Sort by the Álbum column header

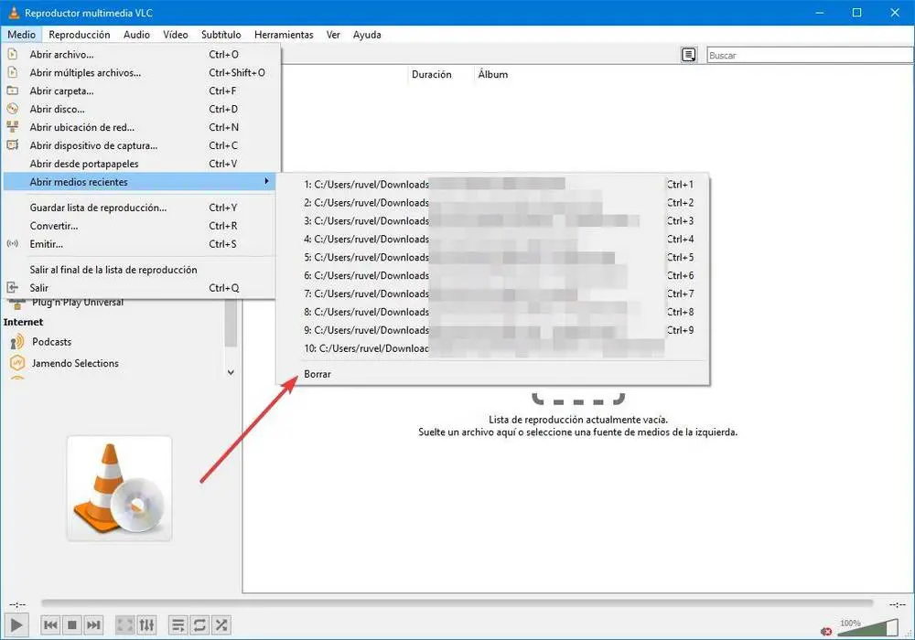492,74
